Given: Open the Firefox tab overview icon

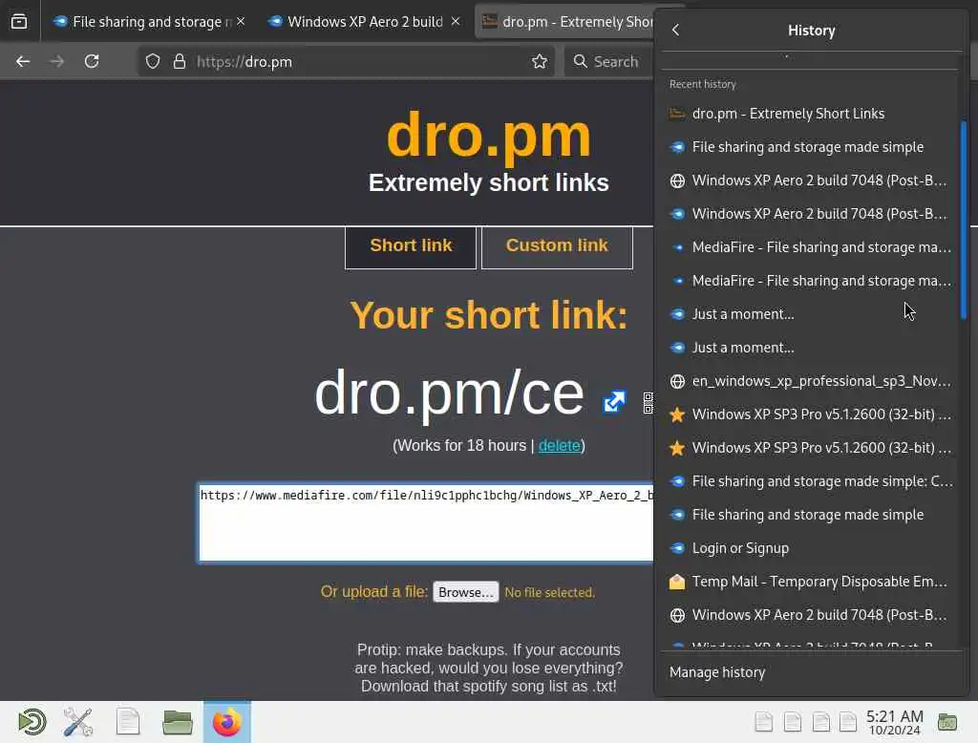Looking at the screenshot, I should 19,22.
